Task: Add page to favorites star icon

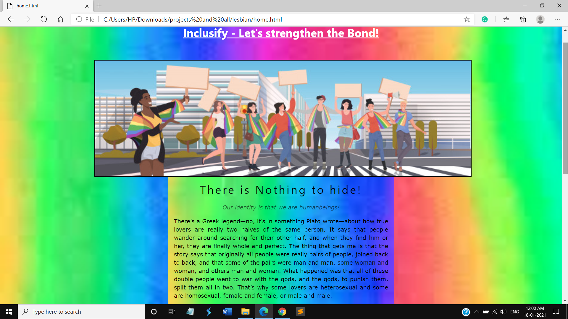Action: [467, 19]
